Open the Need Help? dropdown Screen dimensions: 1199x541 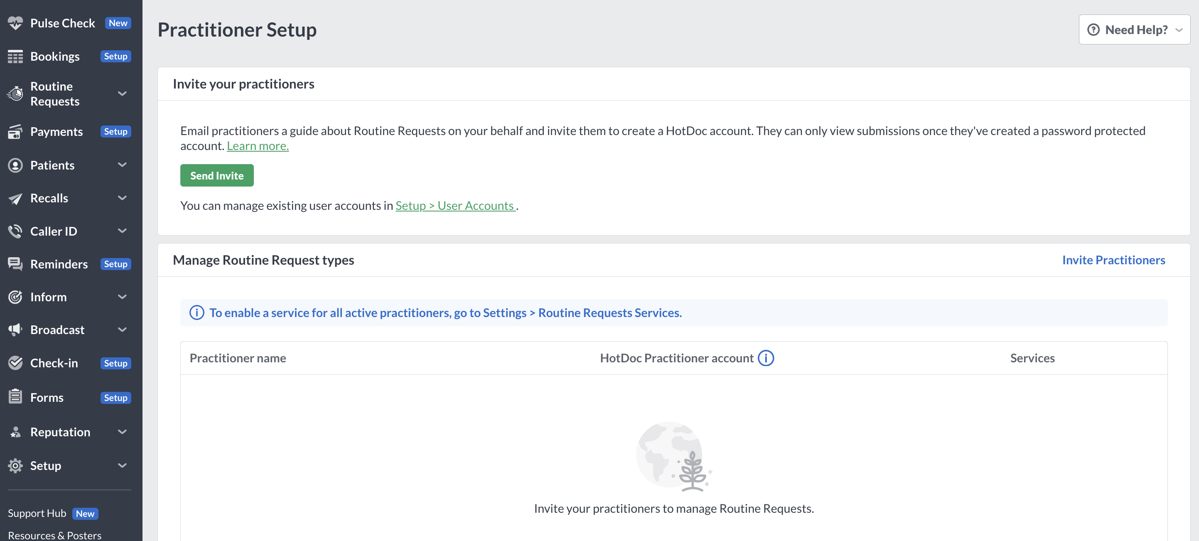[1134, 30]
